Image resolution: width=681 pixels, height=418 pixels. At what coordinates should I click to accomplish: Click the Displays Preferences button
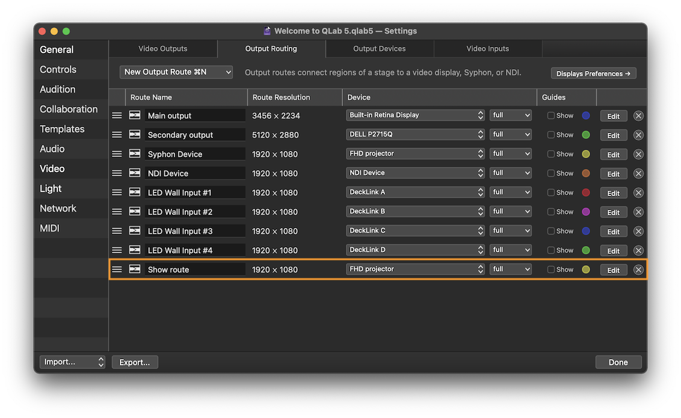(593, 73)
